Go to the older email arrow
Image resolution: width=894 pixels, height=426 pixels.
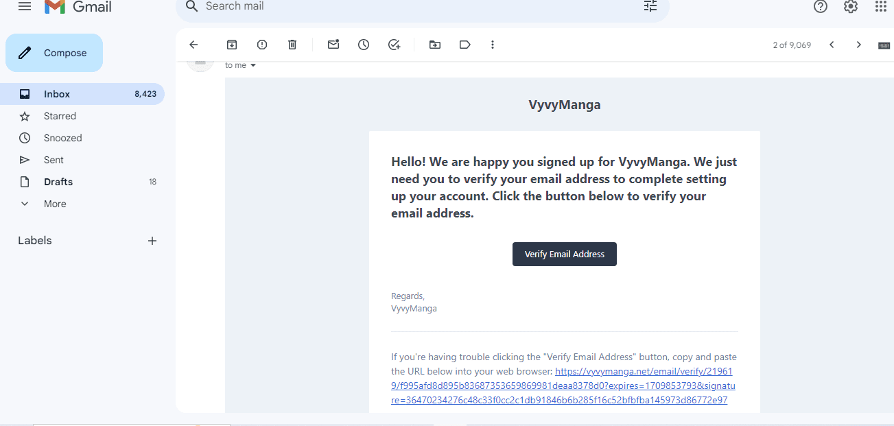(x=858, y=45)
